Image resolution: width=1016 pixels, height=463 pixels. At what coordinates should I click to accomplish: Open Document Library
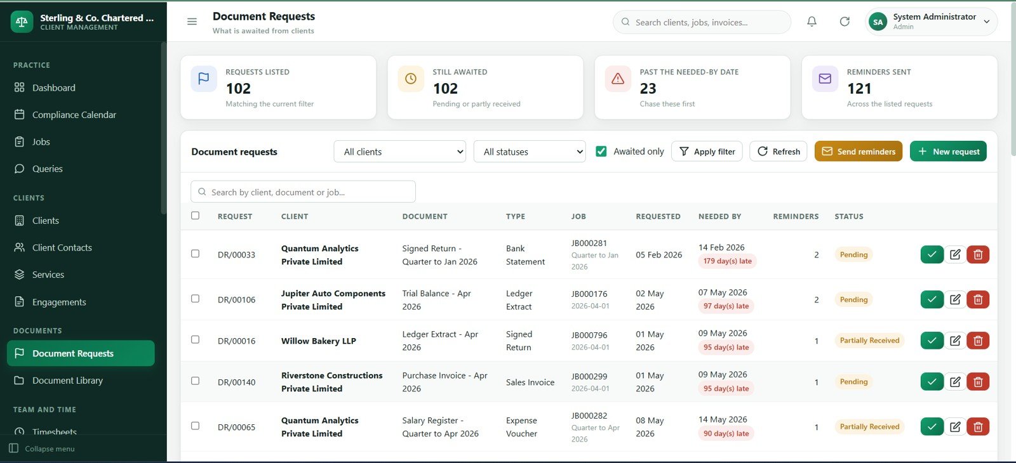(81, 381)
